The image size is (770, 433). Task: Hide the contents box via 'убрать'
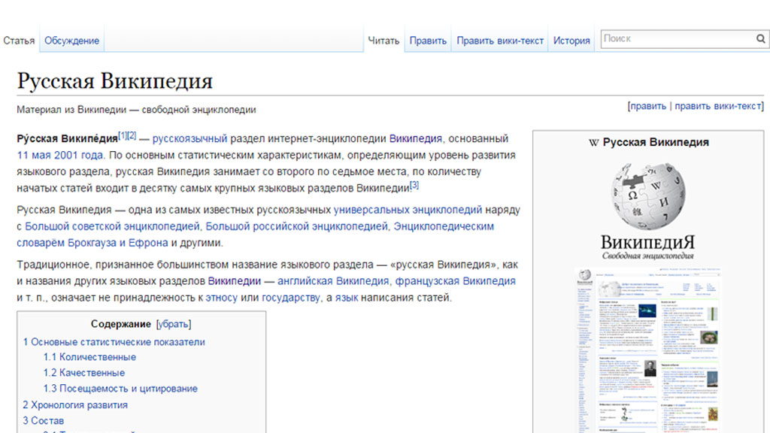tap(173, 324)
